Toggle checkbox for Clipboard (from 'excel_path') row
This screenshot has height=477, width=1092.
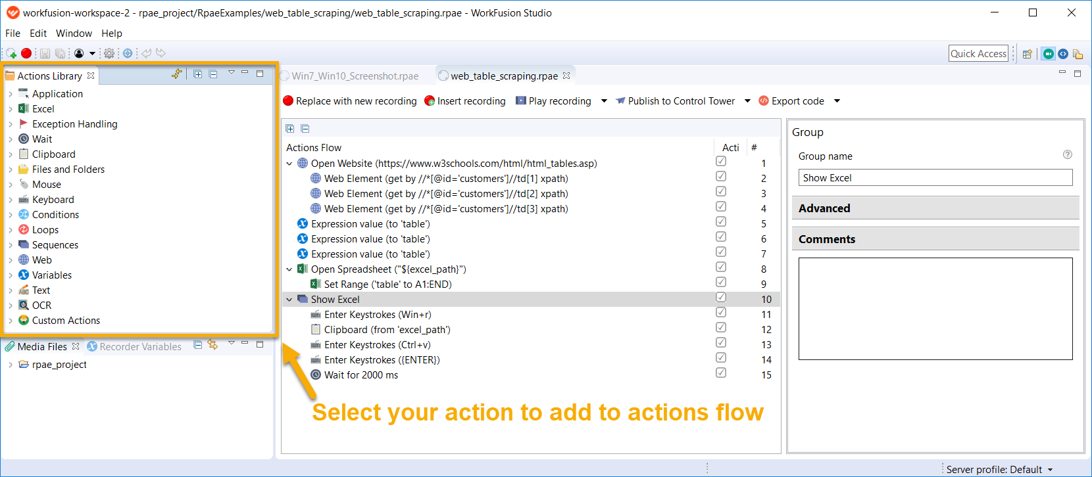721,328
